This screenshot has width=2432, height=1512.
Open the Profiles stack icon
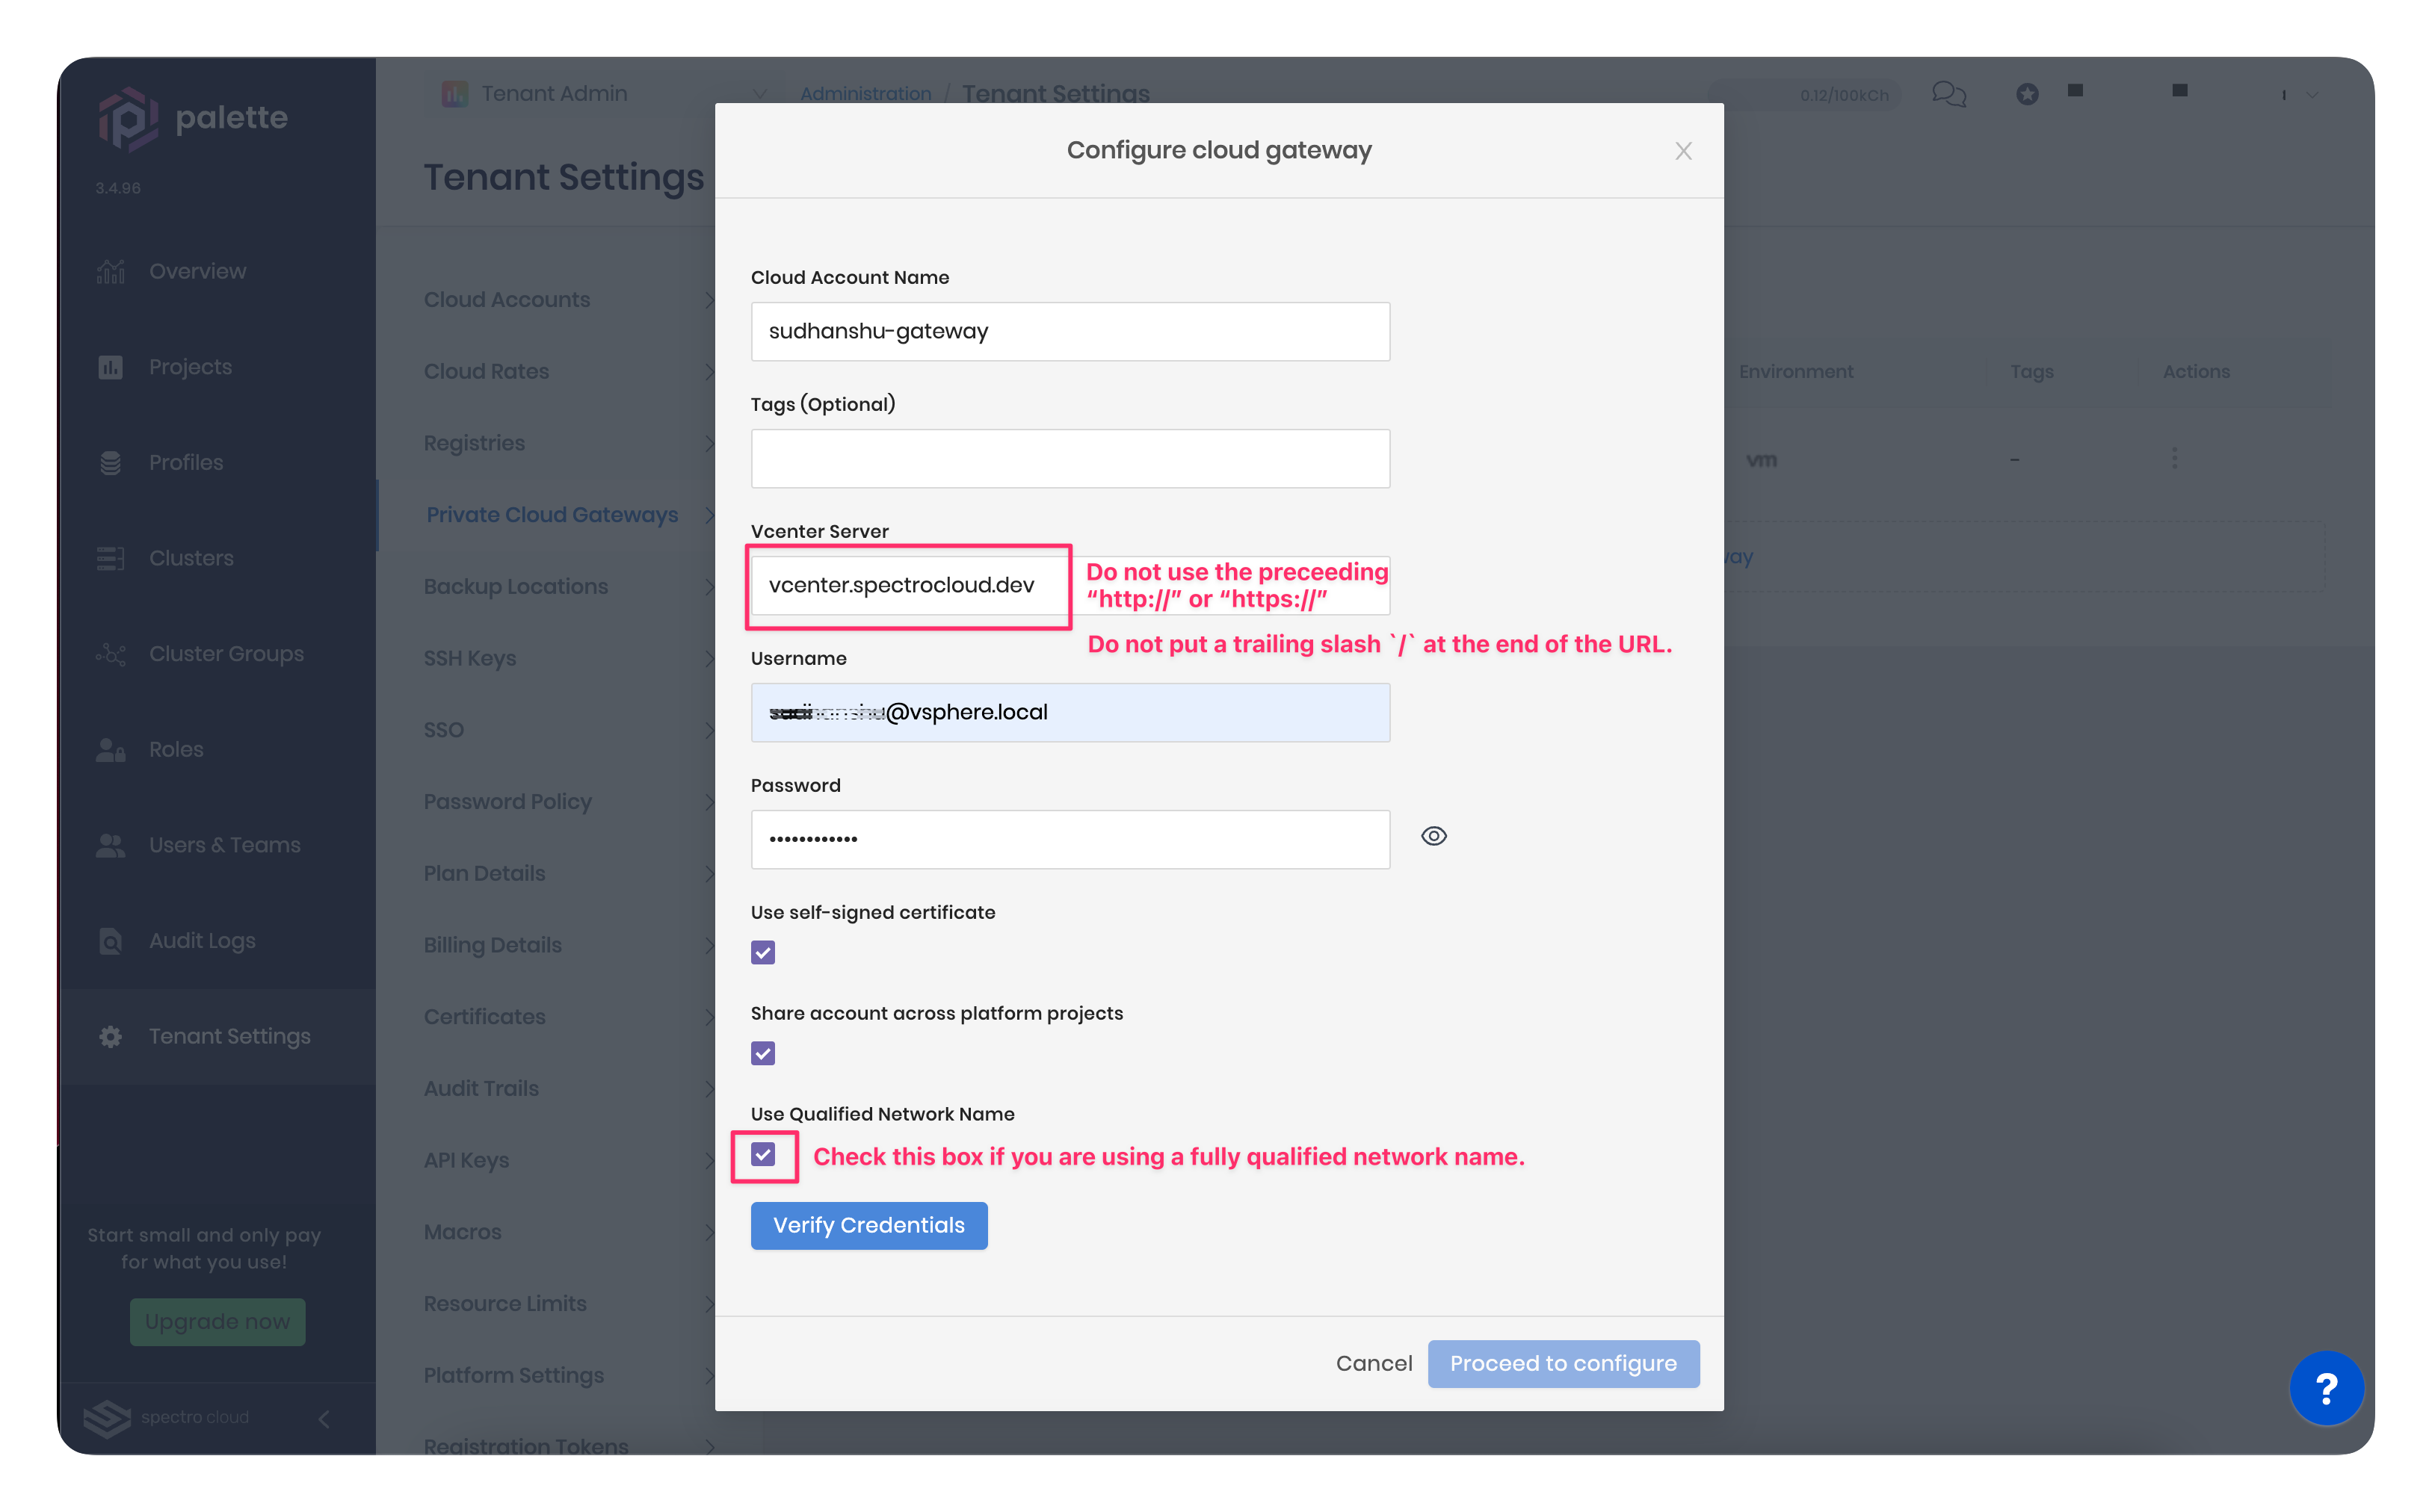(x=110, y=462)
